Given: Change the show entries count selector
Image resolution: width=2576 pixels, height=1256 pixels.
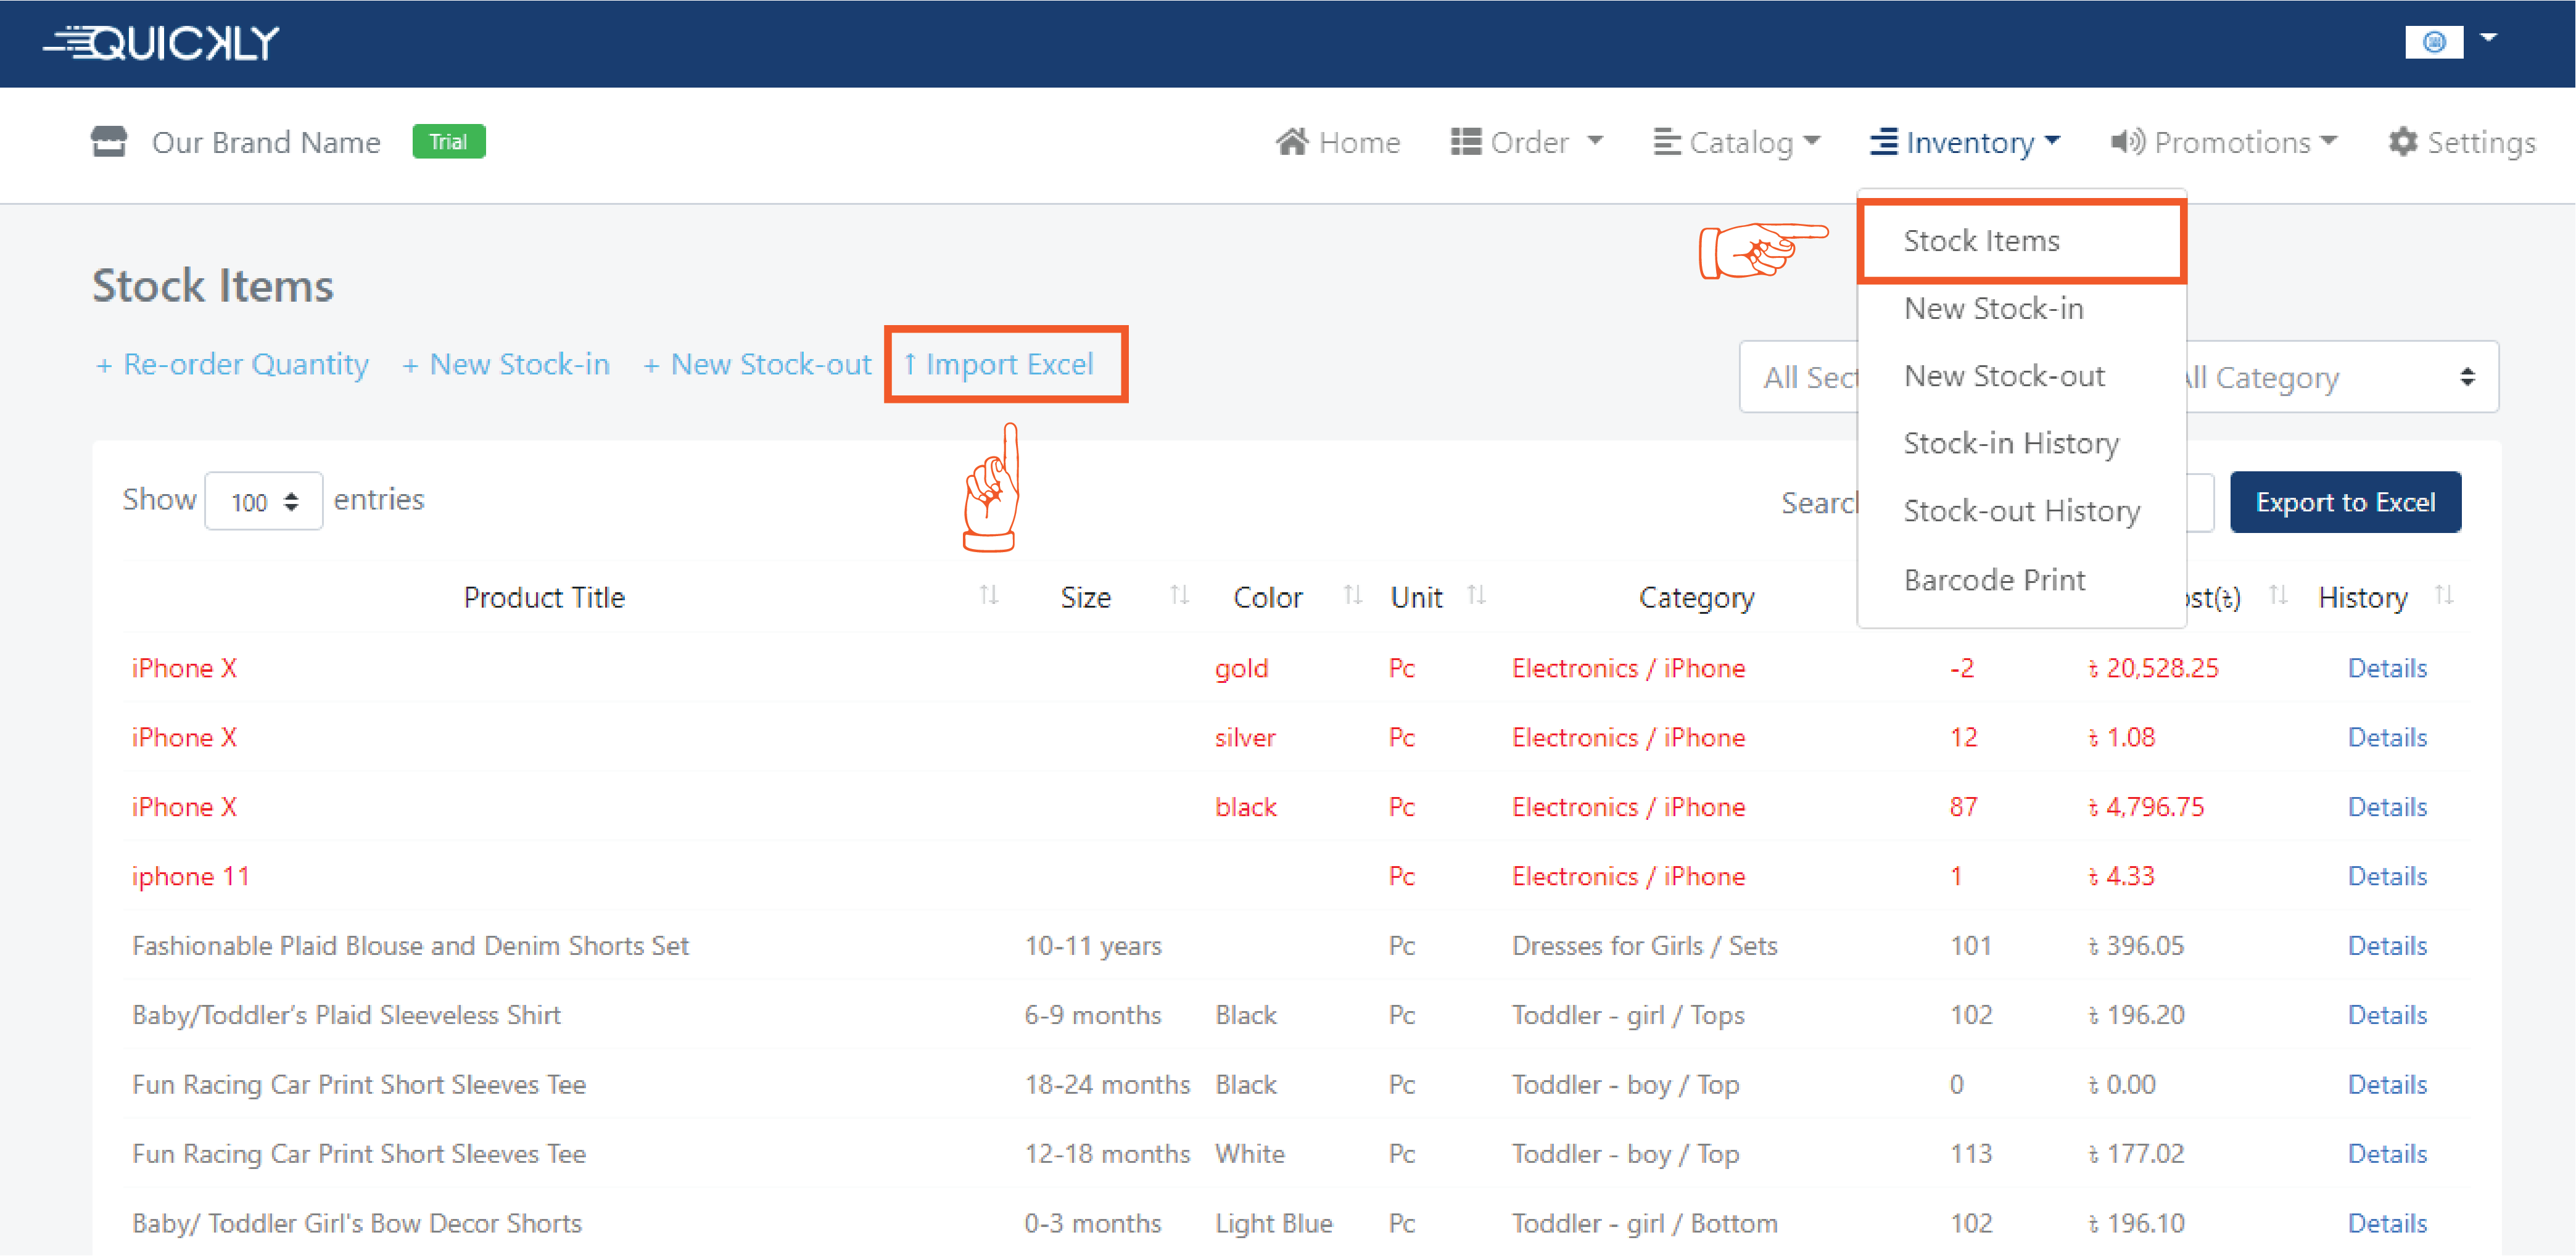Looking at the screenshot, I should (263, 501).
